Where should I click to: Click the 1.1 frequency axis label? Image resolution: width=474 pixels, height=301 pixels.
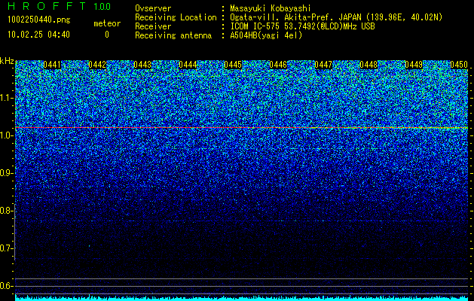click(x=6, y=98)
